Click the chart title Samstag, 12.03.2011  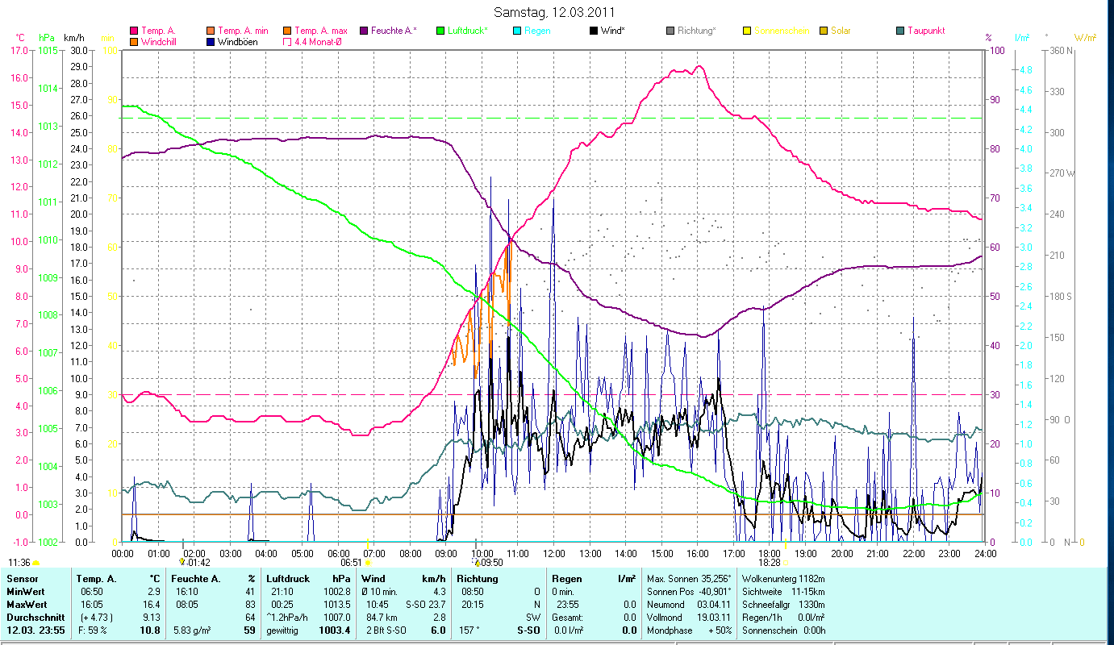(557, 12)
